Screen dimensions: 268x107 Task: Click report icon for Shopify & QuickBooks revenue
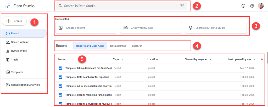pos(60,104)
